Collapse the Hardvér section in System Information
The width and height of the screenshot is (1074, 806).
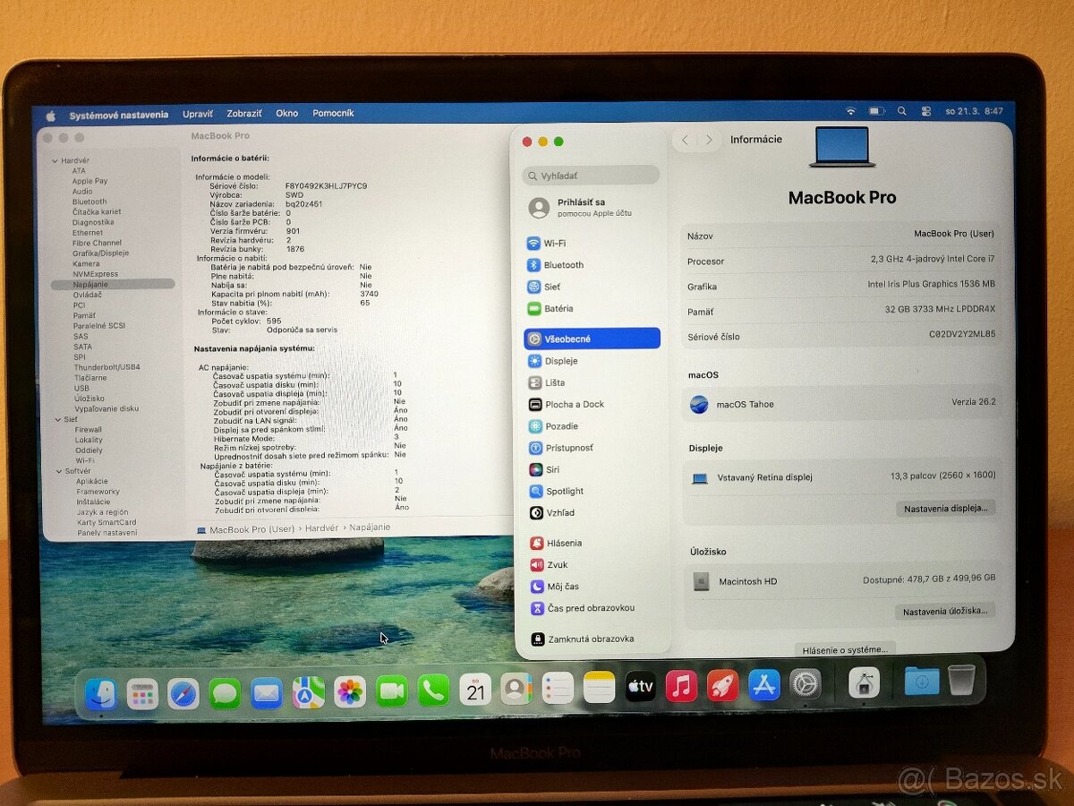tap(56, 159)
